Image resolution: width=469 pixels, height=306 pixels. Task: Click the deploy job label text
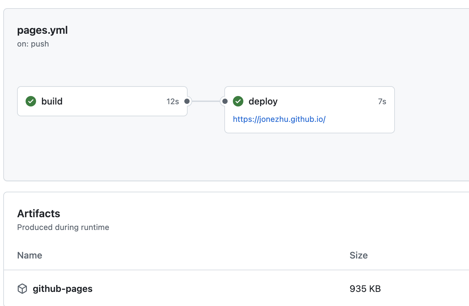click(x=263, y=102)
